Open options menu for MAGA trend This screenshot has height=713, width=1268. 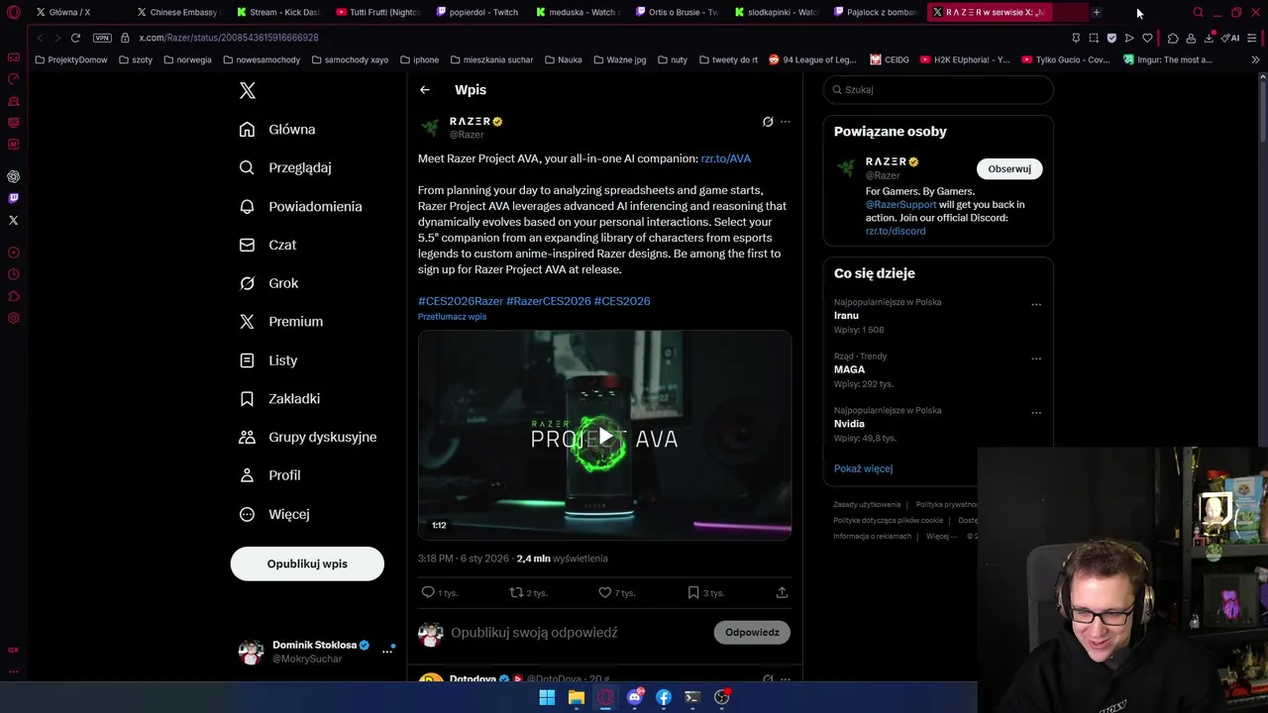pos(1036,358)
